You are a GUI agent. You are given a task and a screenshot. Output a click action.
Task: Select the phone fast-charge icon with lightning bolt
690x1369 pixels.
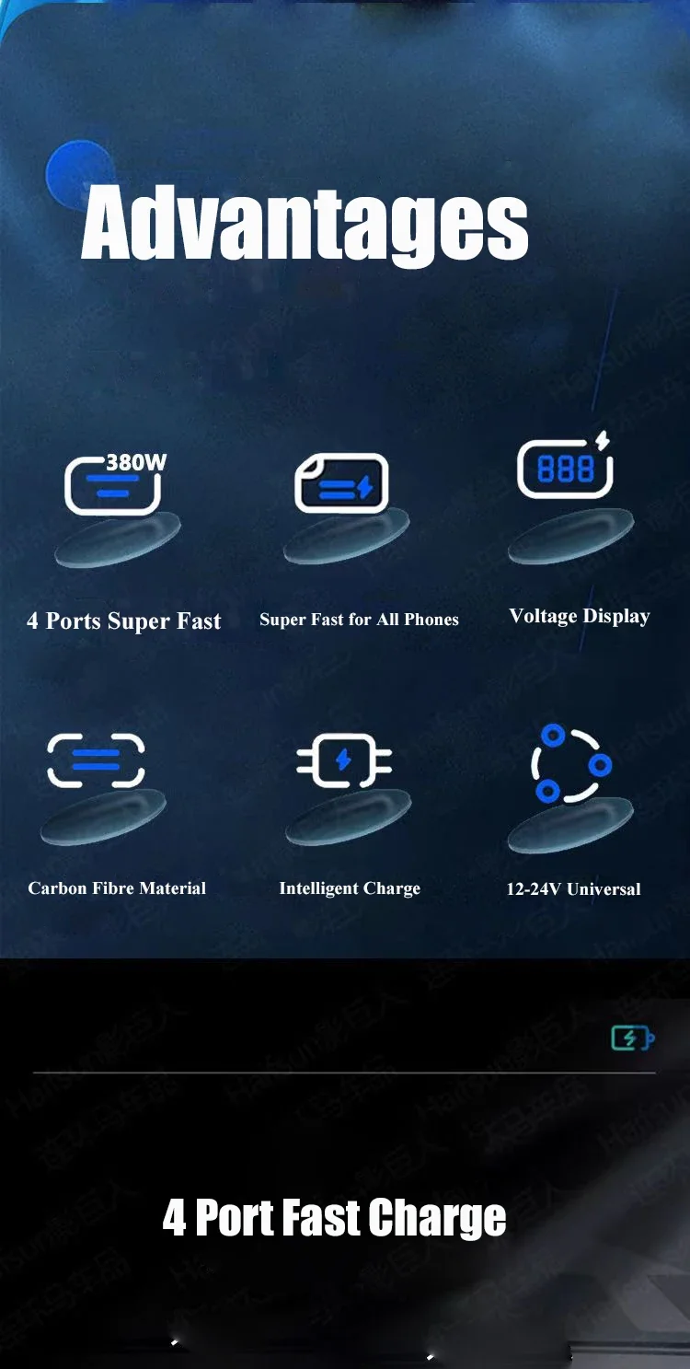point(341,483)
